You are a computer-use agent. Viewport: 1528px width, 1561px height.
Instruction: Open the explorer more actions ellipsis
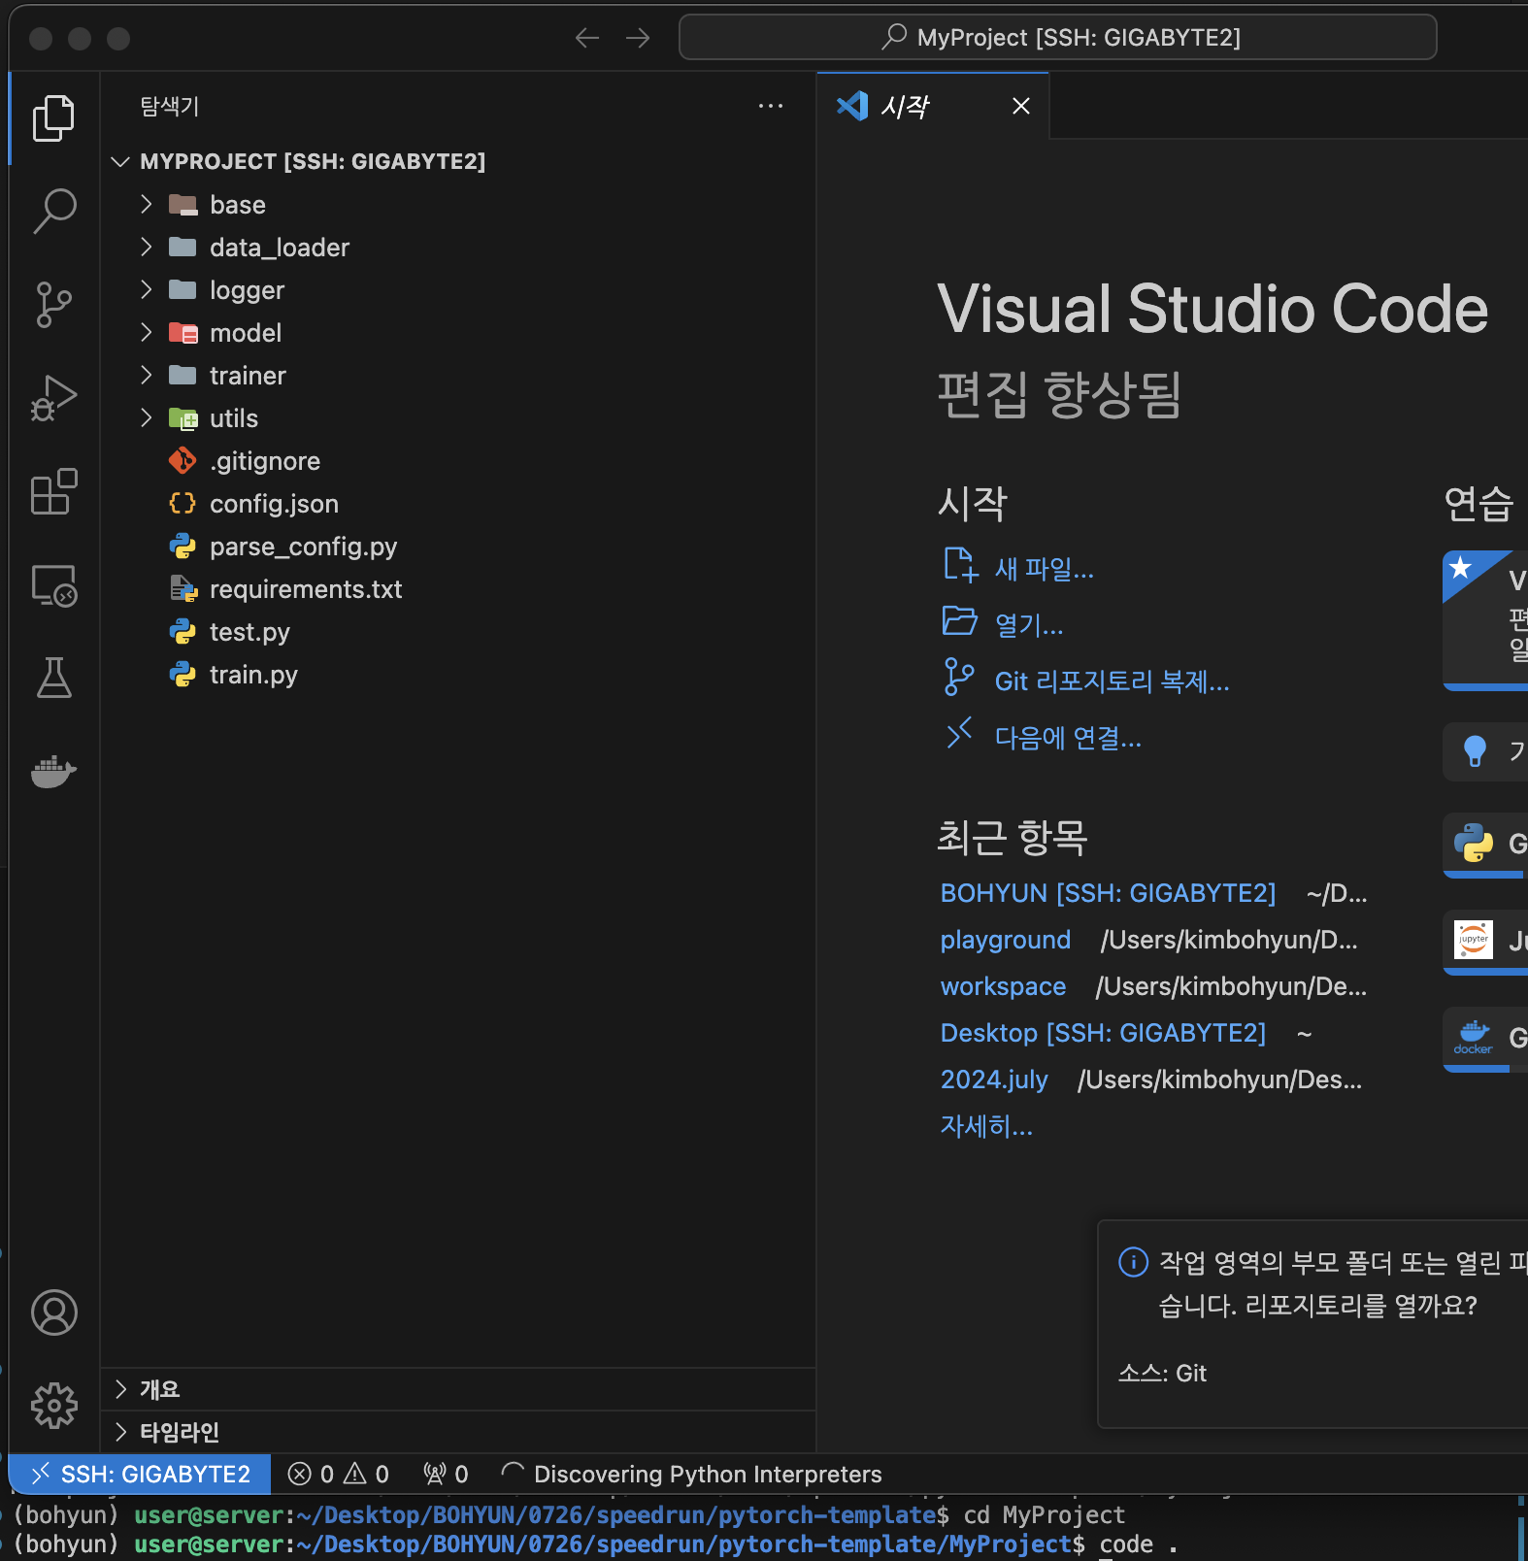pos(771,106)
